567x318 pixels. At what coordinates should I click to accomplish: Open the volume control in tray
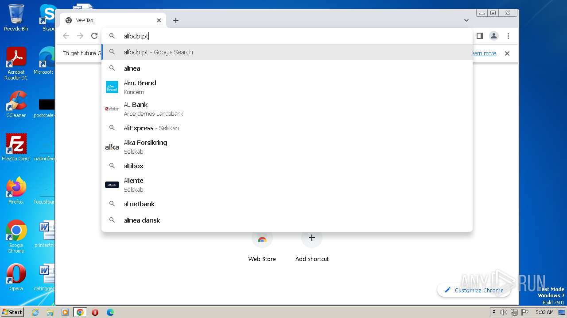[x=504, y=312]
